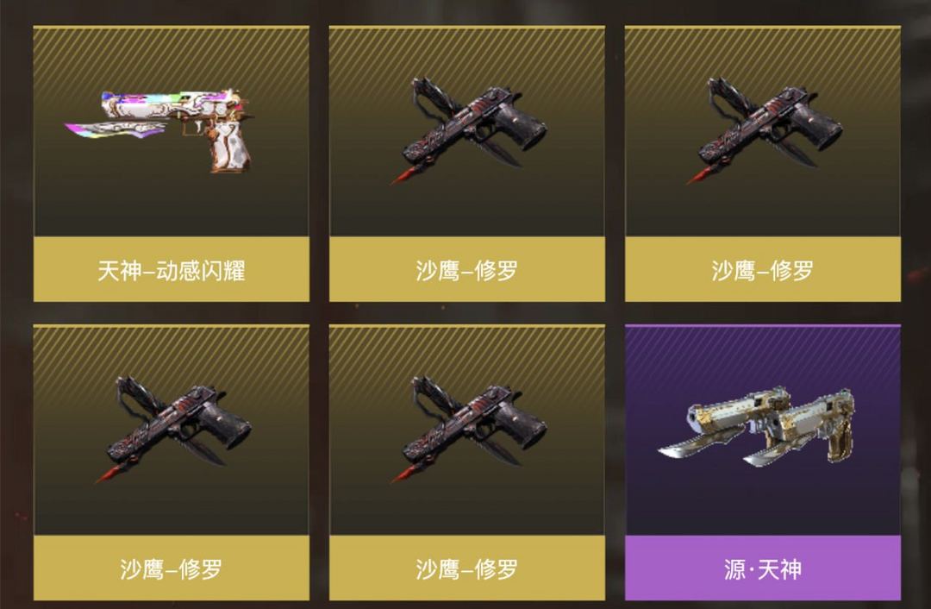
Task: Select the 沙鹰-修罗 weapon image in bottom-row middle card
Action: (x=467, y=430)
